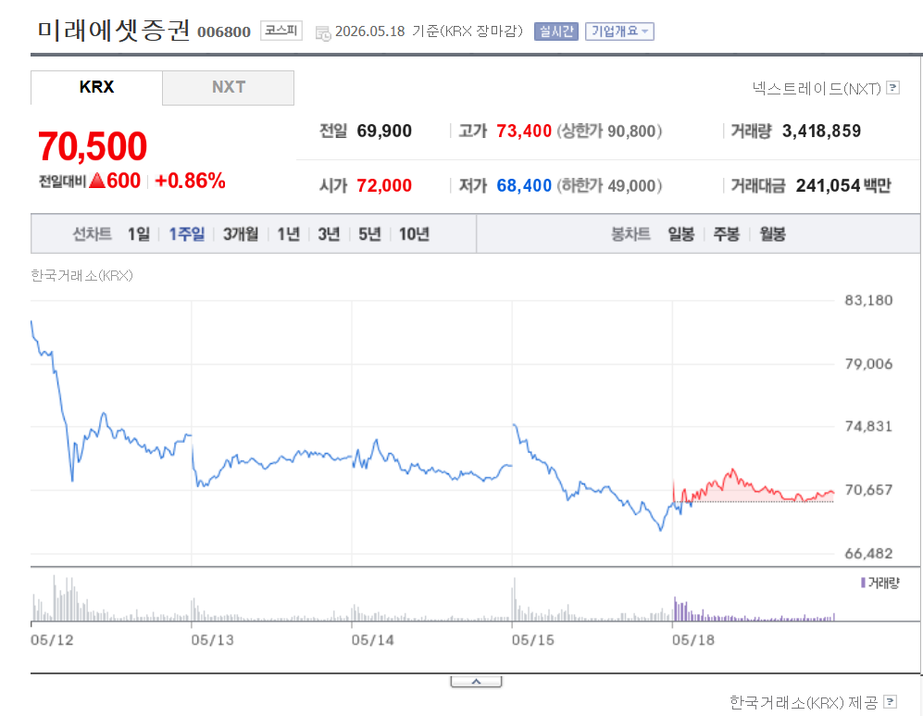The image size is (923, 716).
Task: Select the 1년 line chart period
Action: [289, 234]
